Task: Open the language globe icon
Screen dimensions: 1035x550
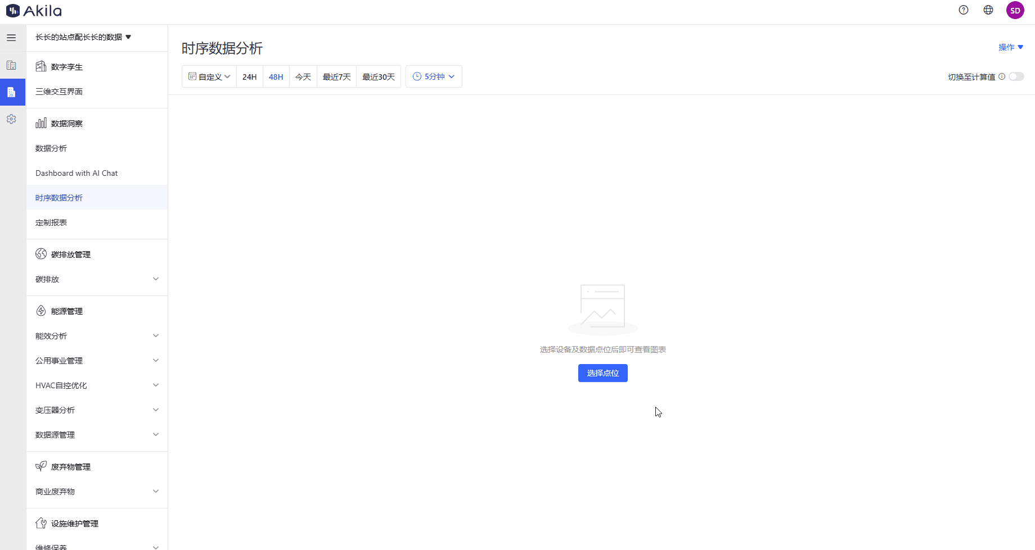Action: (988, 10)
